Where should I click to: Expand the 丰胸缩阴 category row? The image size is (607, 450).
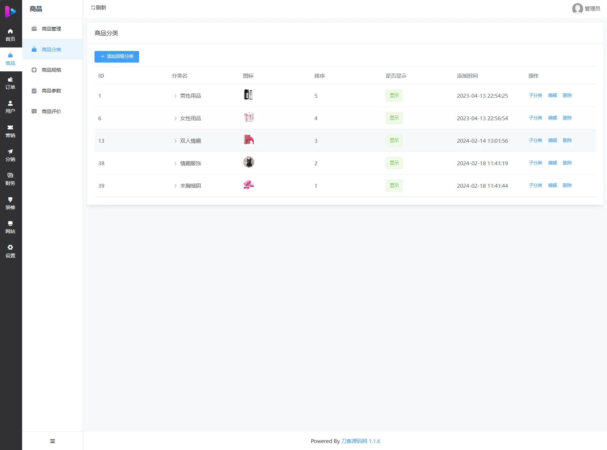click(x=175, y=186)
